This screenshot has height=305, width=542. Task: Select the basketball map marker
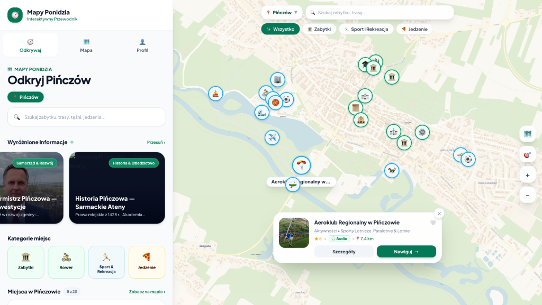275,103
